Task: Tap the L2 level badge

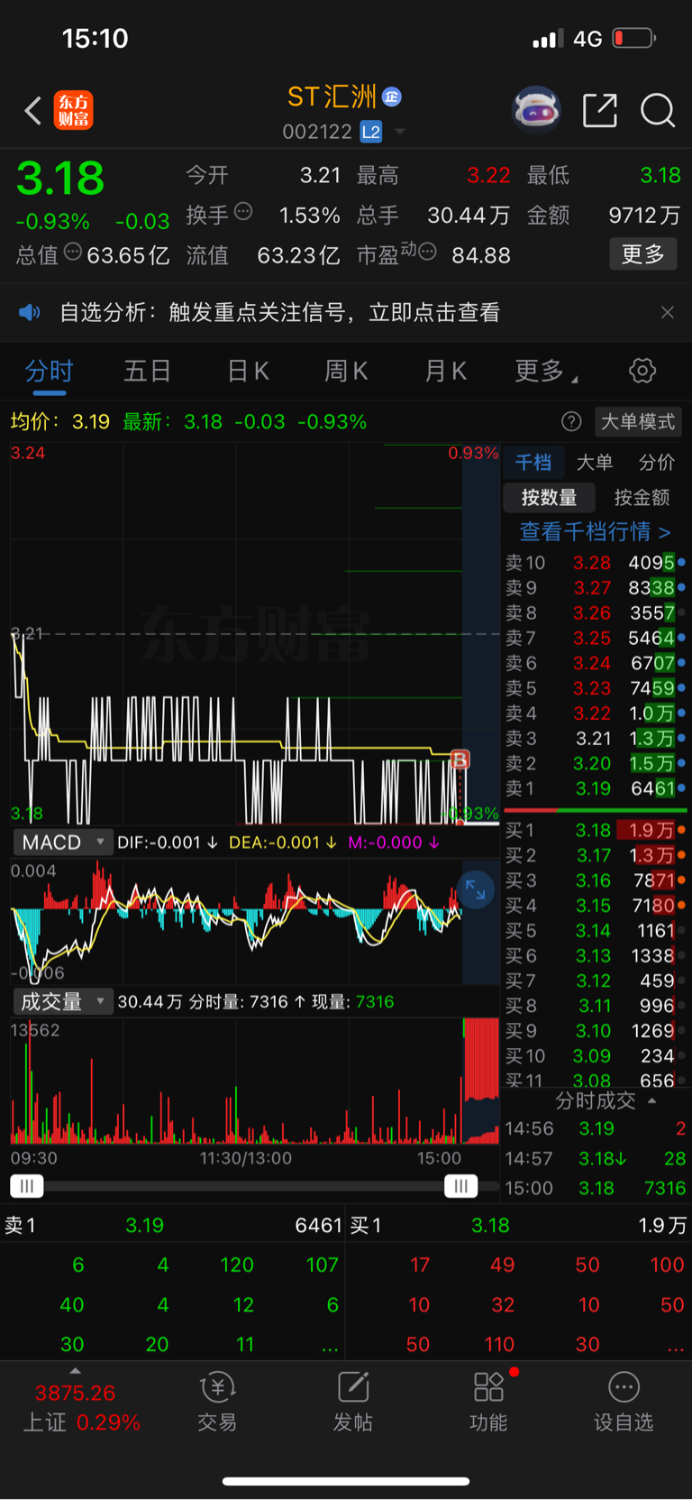Action: pyautogui.click(x=370, y=132)
